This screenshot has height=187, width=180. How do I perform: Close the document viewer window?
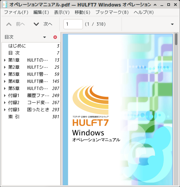click(x=175, y=5)
